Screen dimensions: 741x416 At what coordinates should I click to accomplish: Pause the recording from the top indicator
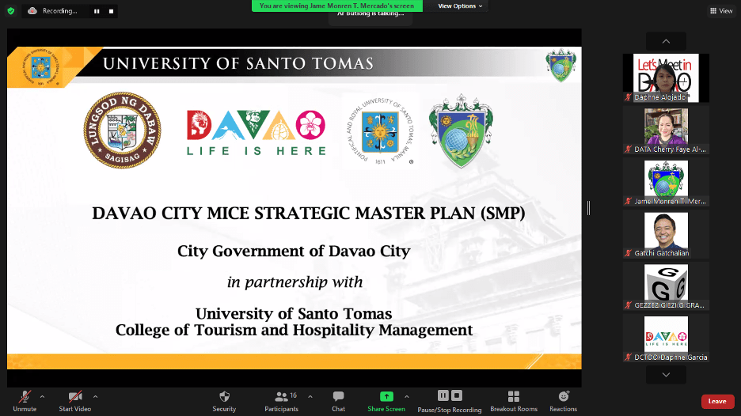(x=97, y=11)
